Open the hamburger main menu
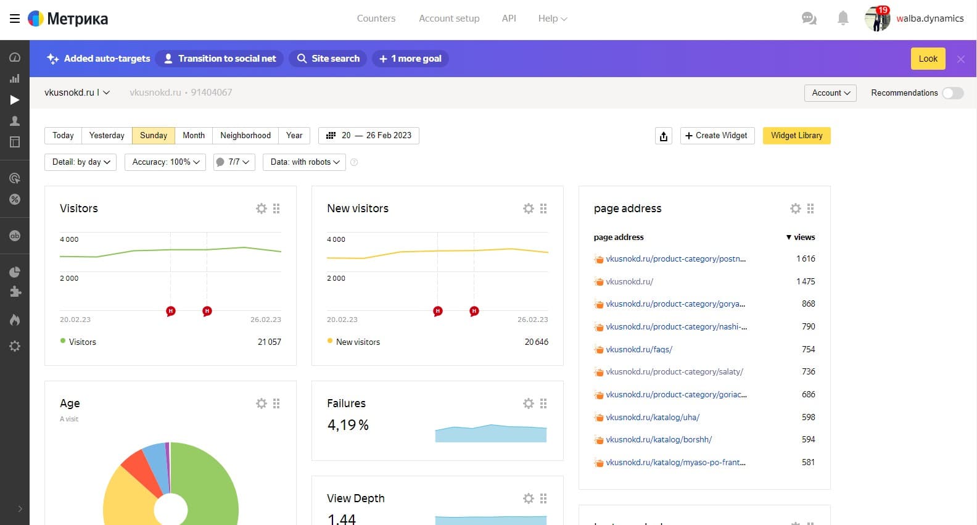Viewport: 977px width, 525px height. coord(15,19)
